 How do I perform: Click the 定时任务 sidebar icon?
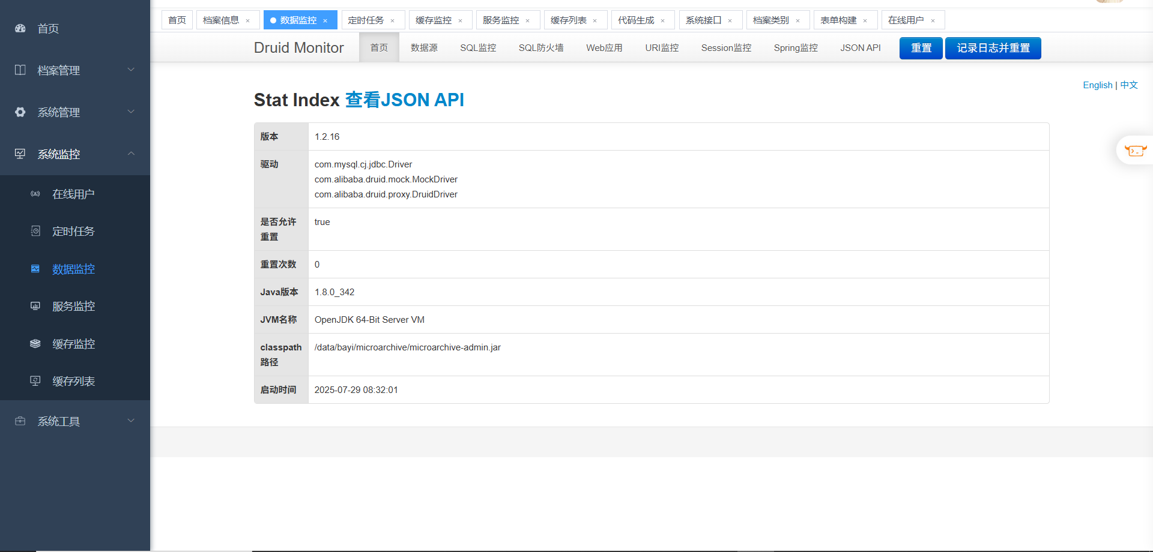click(x=35, y=231)
